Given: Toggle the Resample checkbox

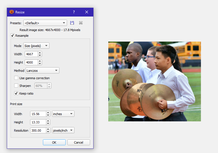Looking at the screenshot, I should (x=13, y=36).
